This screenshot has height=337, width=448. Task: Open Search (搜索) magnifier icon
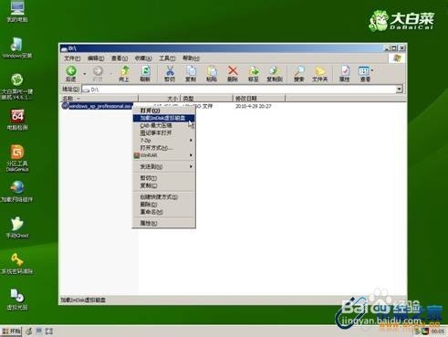299,74
